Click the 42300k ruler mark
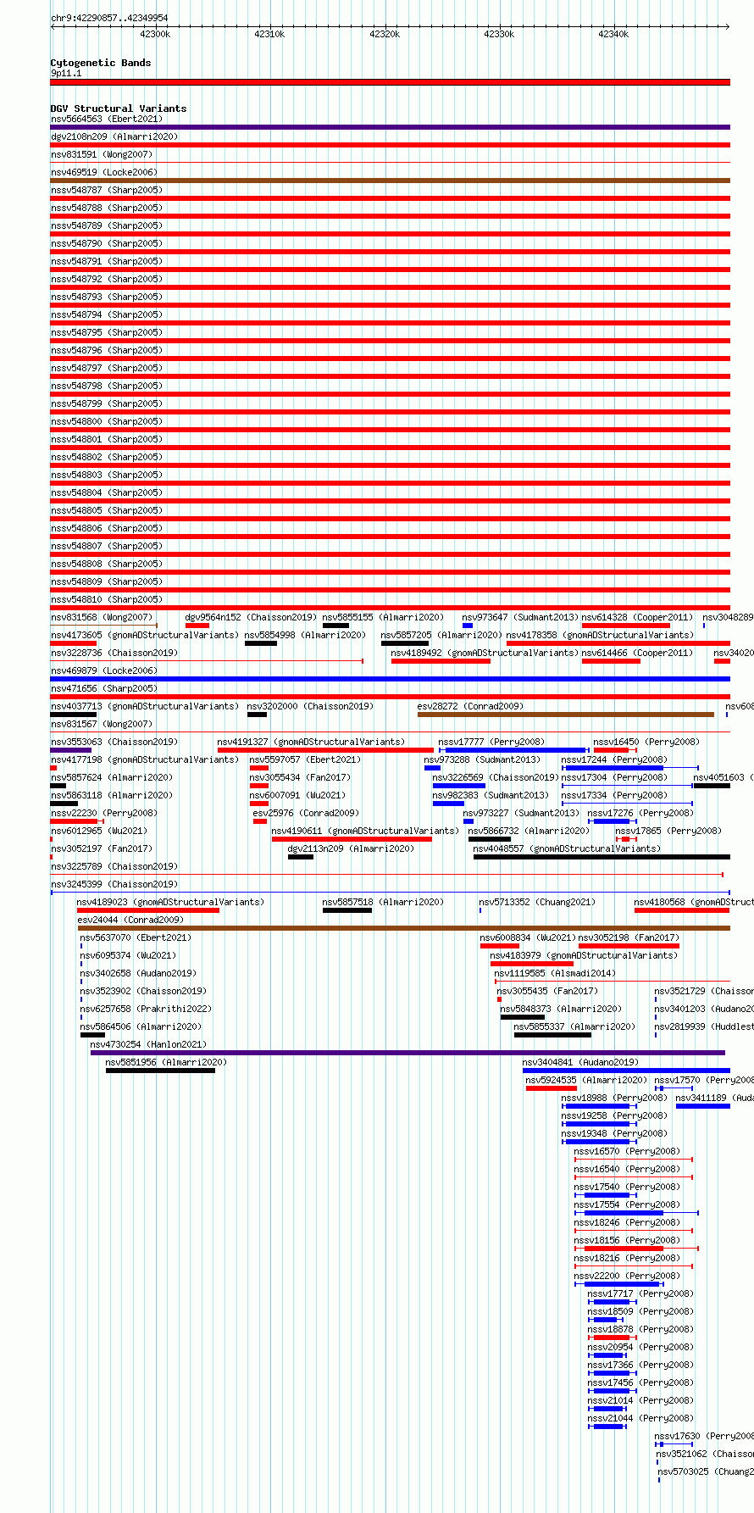 click(x=155, y=34)
